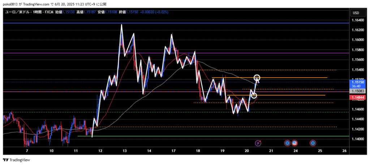Viewport: 370px width, 165px height.
Task: Click date label 17 on time axis
Action: click(x=173, y=151)
